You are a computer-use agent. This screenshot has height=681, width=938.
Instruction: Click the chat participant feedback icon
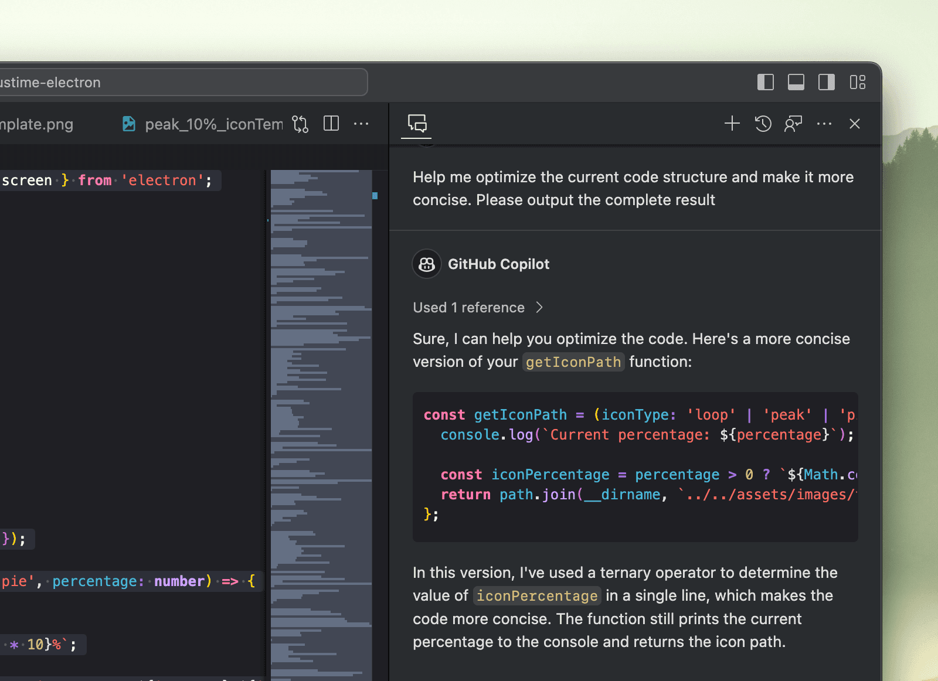(793, 124)
